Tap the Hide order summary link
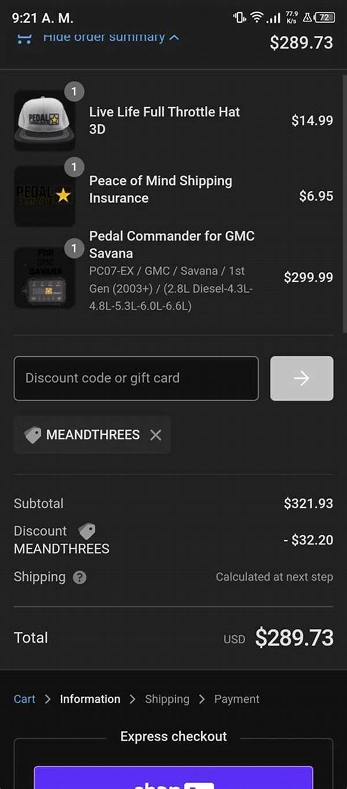The height and width of the screenshot is (789, 347). (104, 37)
